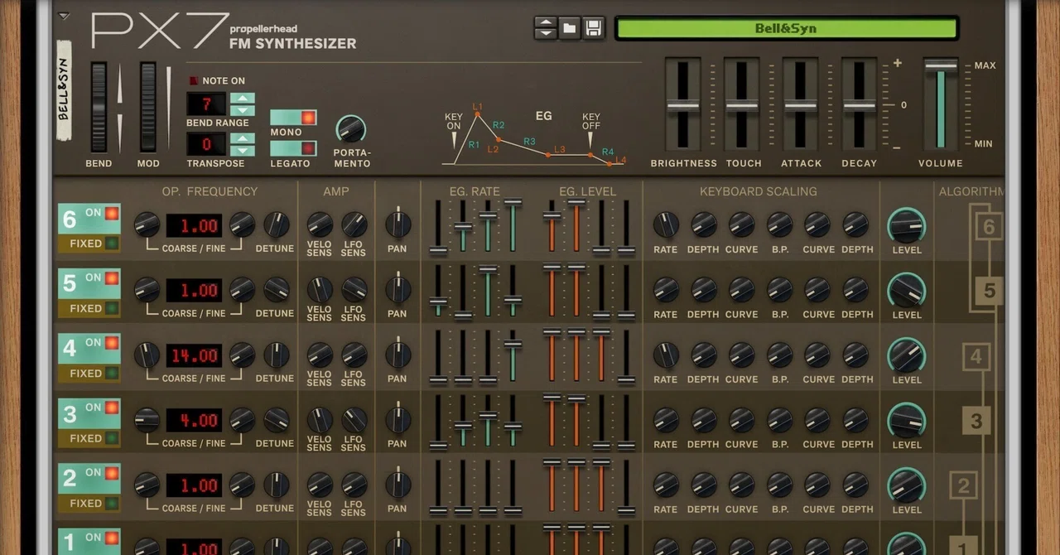Click operator 6 keyboard scaling Rate knob
This screenshot has height=555, width=1060.
coord(666,224)
